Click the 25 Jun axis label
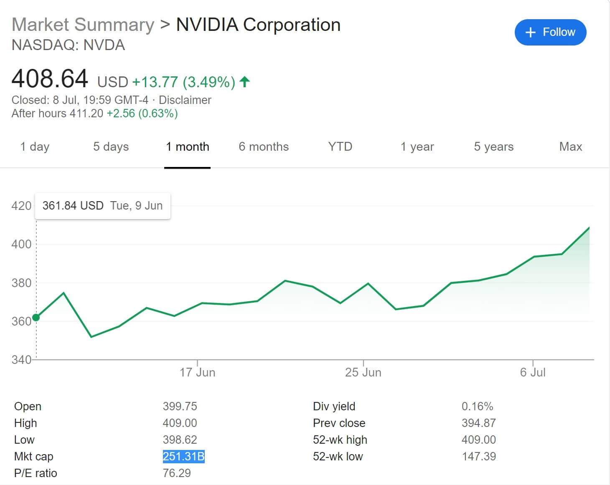The width and height of the screenshot is (610, 485). [x=363, y=372]
